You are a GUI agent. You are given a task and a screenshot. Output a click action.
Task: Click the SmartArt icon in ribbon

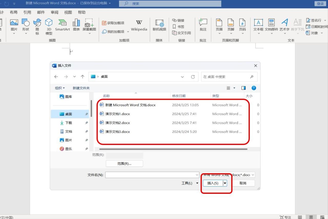62,23
